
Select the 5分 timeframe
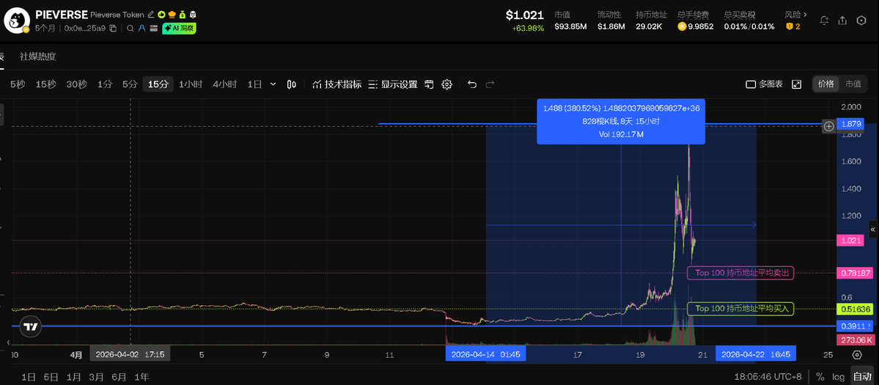[130, 84]
